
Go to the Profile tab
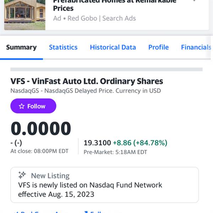coord(158,48)
